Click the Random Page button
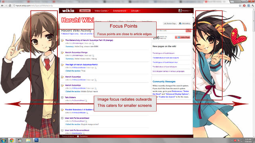This screenshot has width=255, height=143. pos(170,23)
